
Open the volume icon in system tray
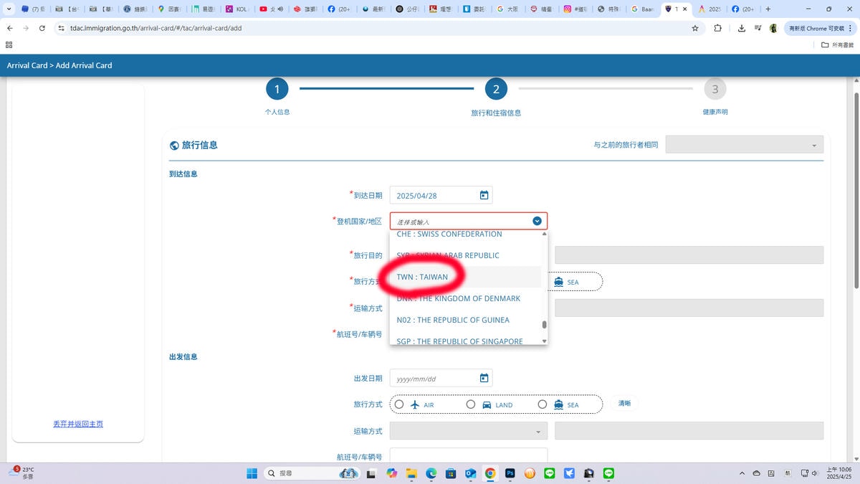[816, 473]
